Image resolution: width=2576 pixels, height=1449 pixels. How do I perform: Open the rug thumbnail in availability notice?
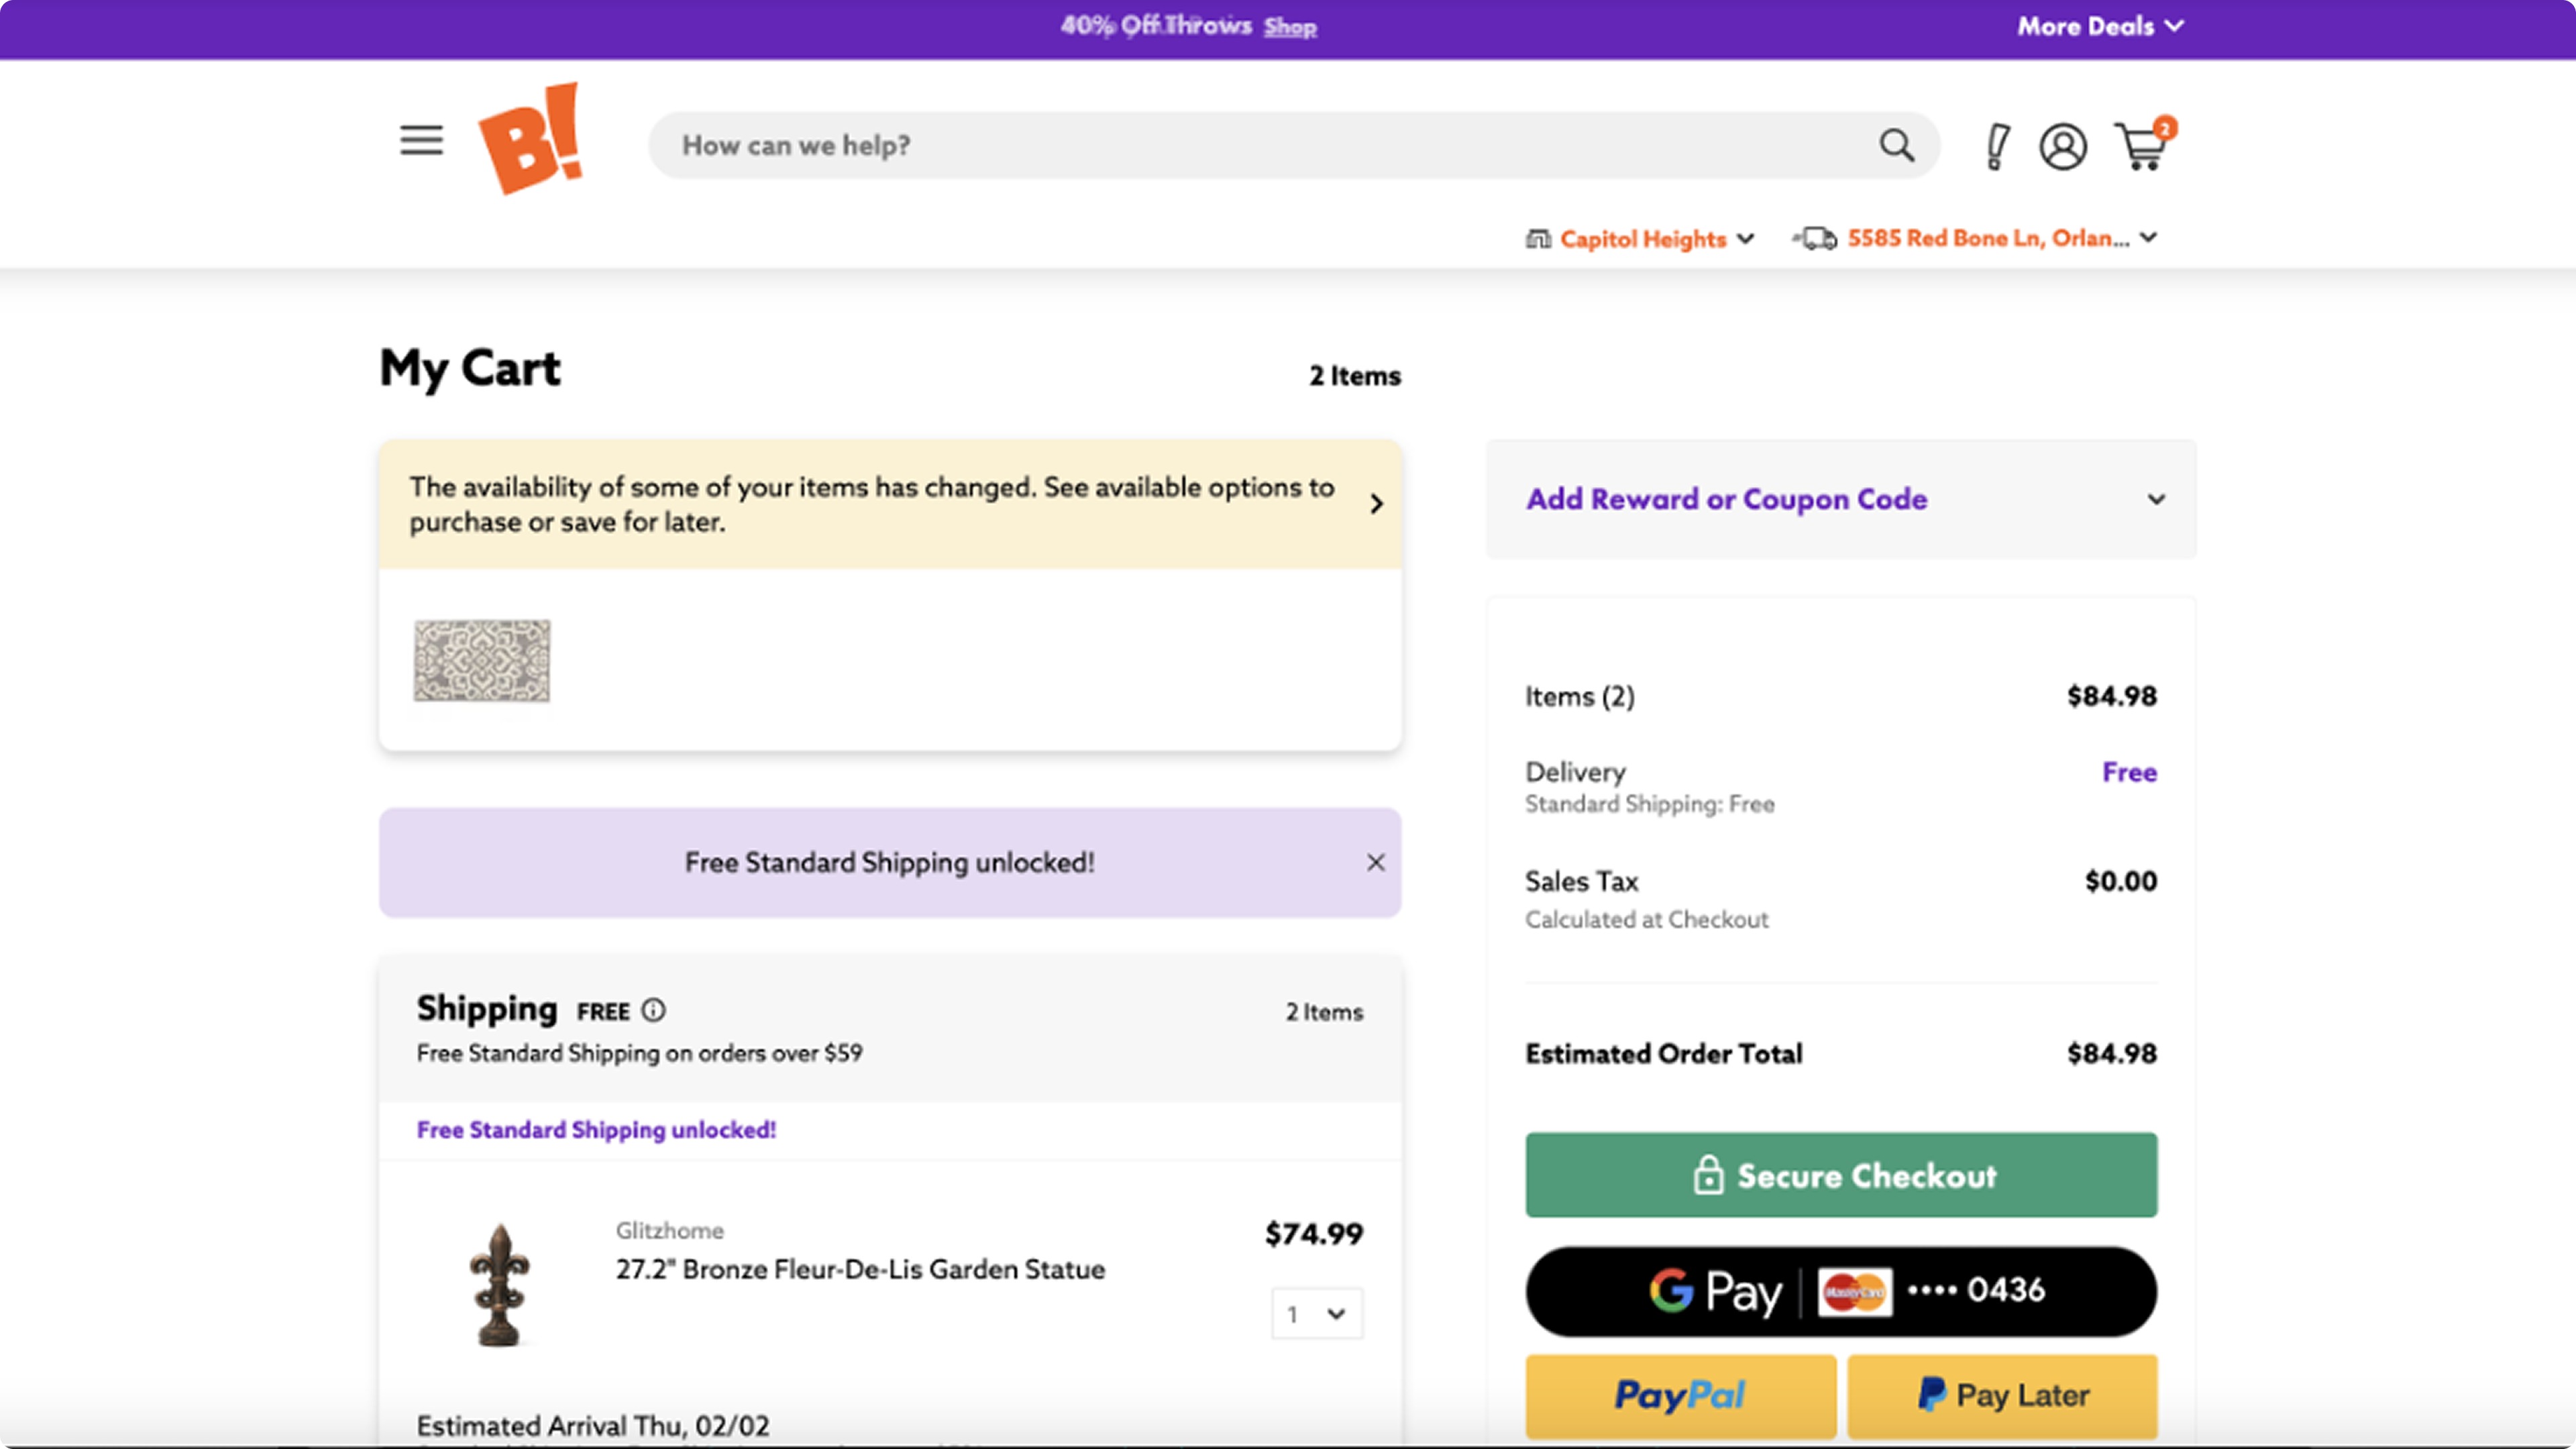coord(482,661)
